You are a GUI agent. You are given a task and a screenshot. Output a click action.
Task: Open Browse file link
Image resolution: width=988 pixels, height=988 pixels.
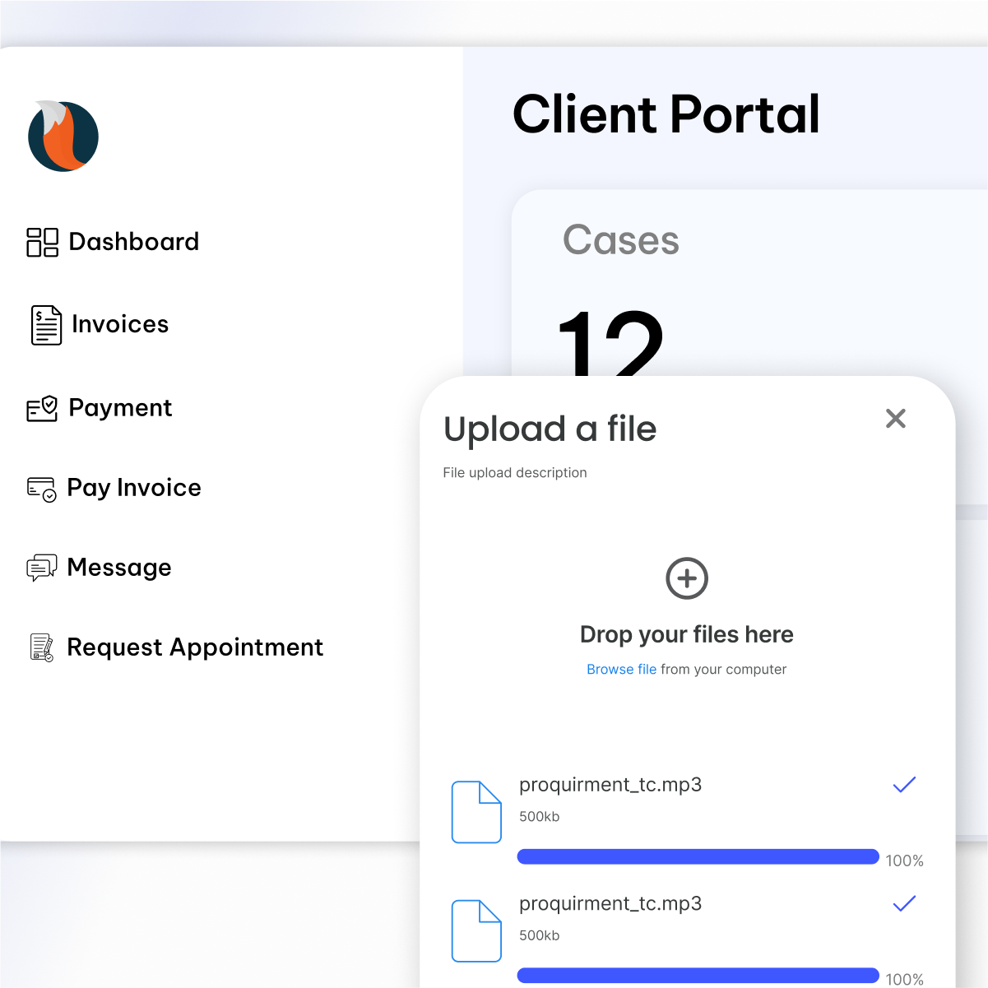pos(622,669)
